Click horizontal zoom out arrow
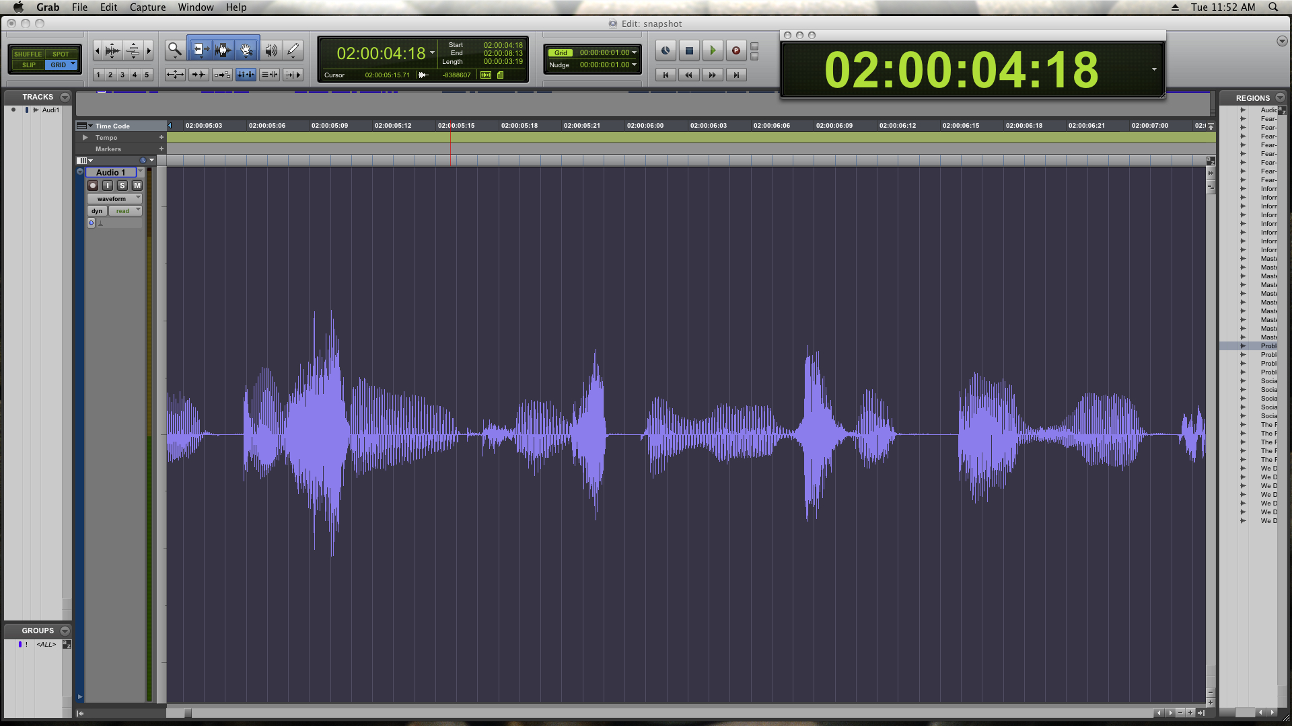1292x726 pixels. point(97,50)
